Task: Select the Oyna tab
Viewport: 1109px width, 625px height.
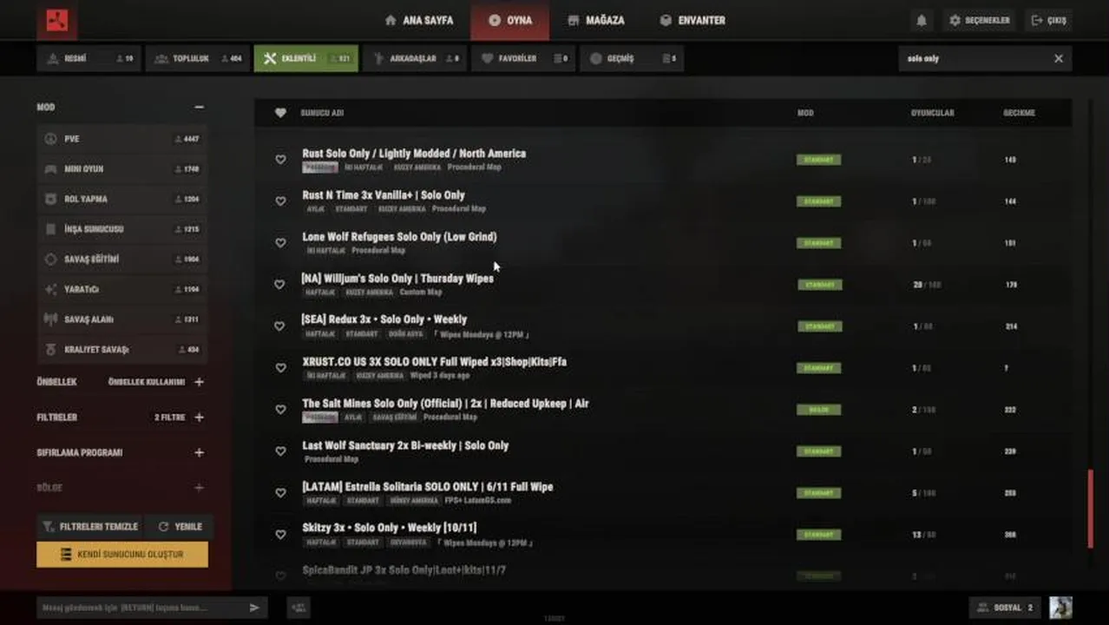Action: coord(509,20)
